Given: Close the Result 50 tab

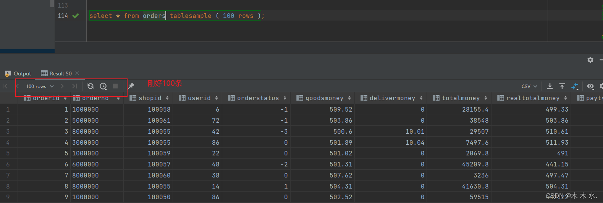Looking at the screenshot, I should pos(77,73).
